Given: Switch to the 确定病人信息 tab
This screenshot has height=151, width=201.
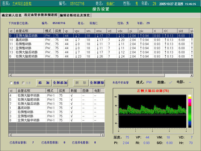Looking at the screenshot, I should tap(11, 15).
